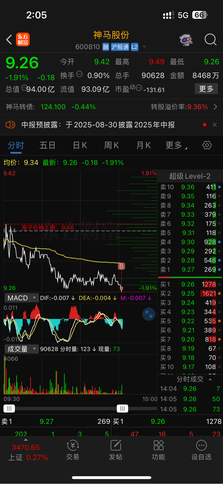Open the 中报预披露 announcement
Screen dimensions: 223x484
point(98,125)
